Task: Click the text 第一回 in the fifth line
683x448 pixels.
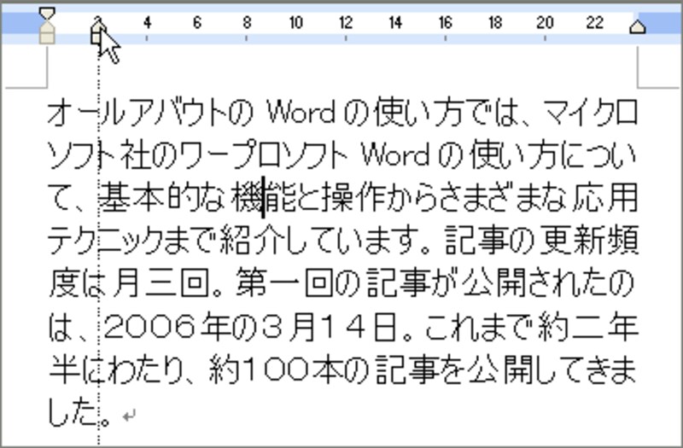Action: 284,283
